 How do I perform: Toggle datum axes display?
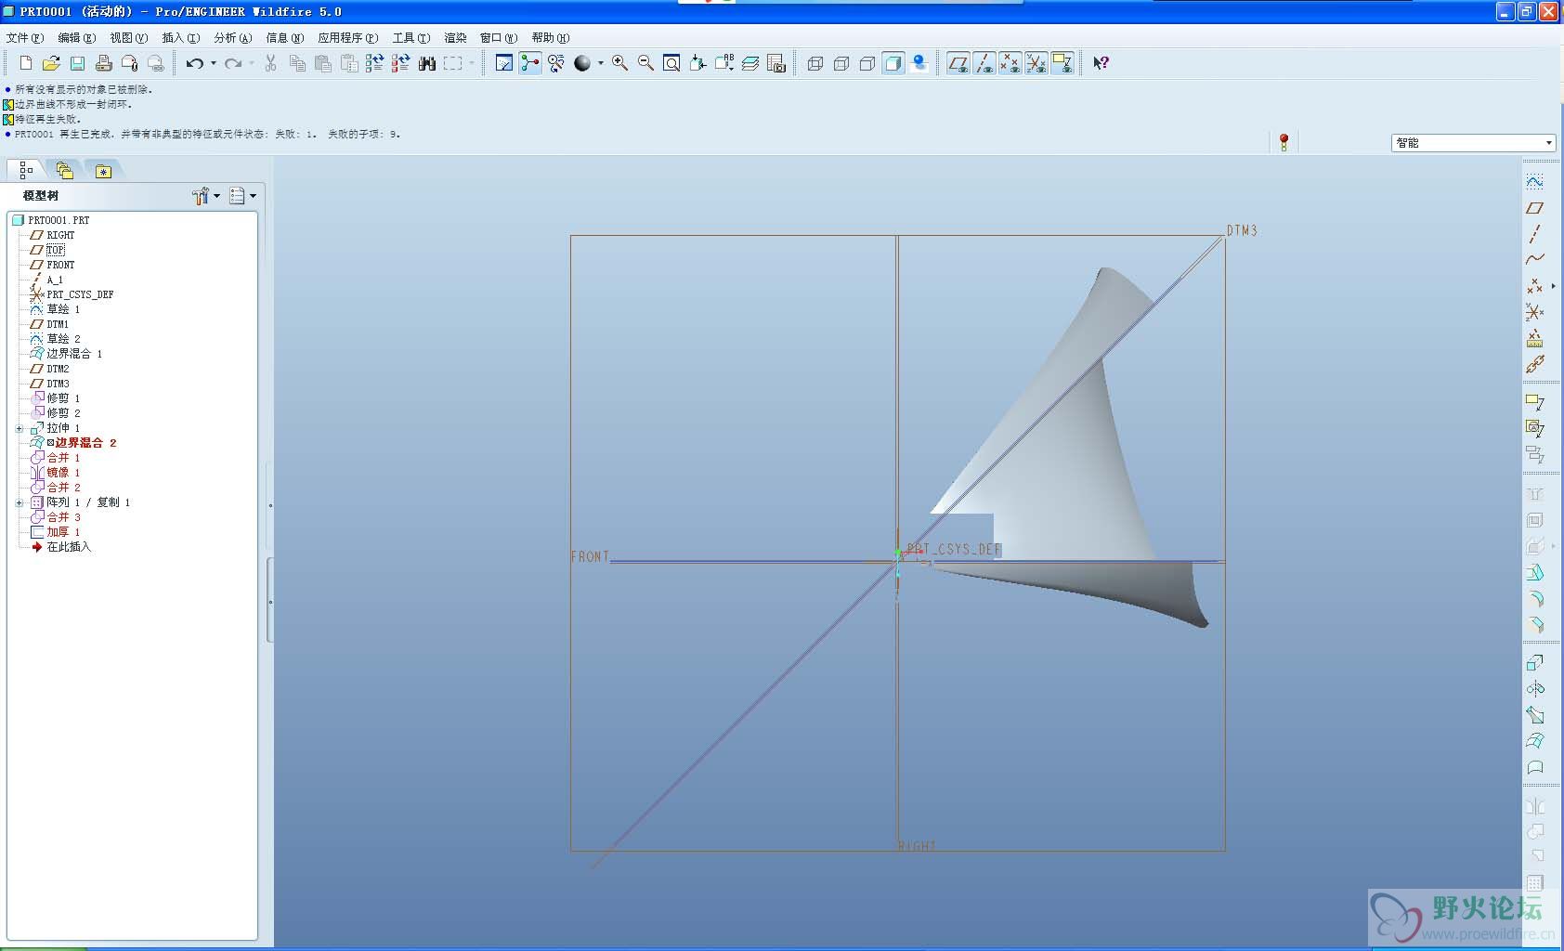984,63
